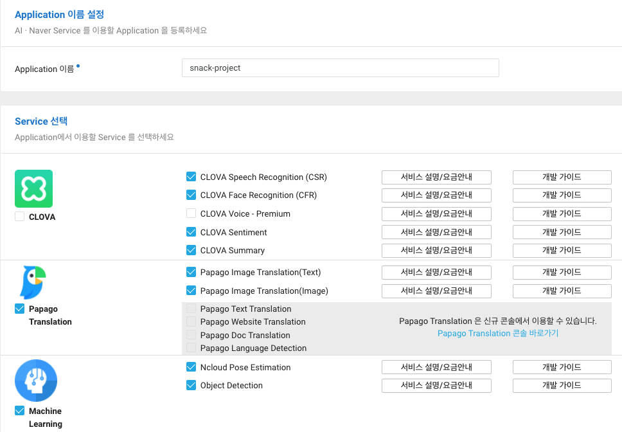Click the Papago parrot logo icon
Viewport: 622px width, 432px height.
[33, 282]
